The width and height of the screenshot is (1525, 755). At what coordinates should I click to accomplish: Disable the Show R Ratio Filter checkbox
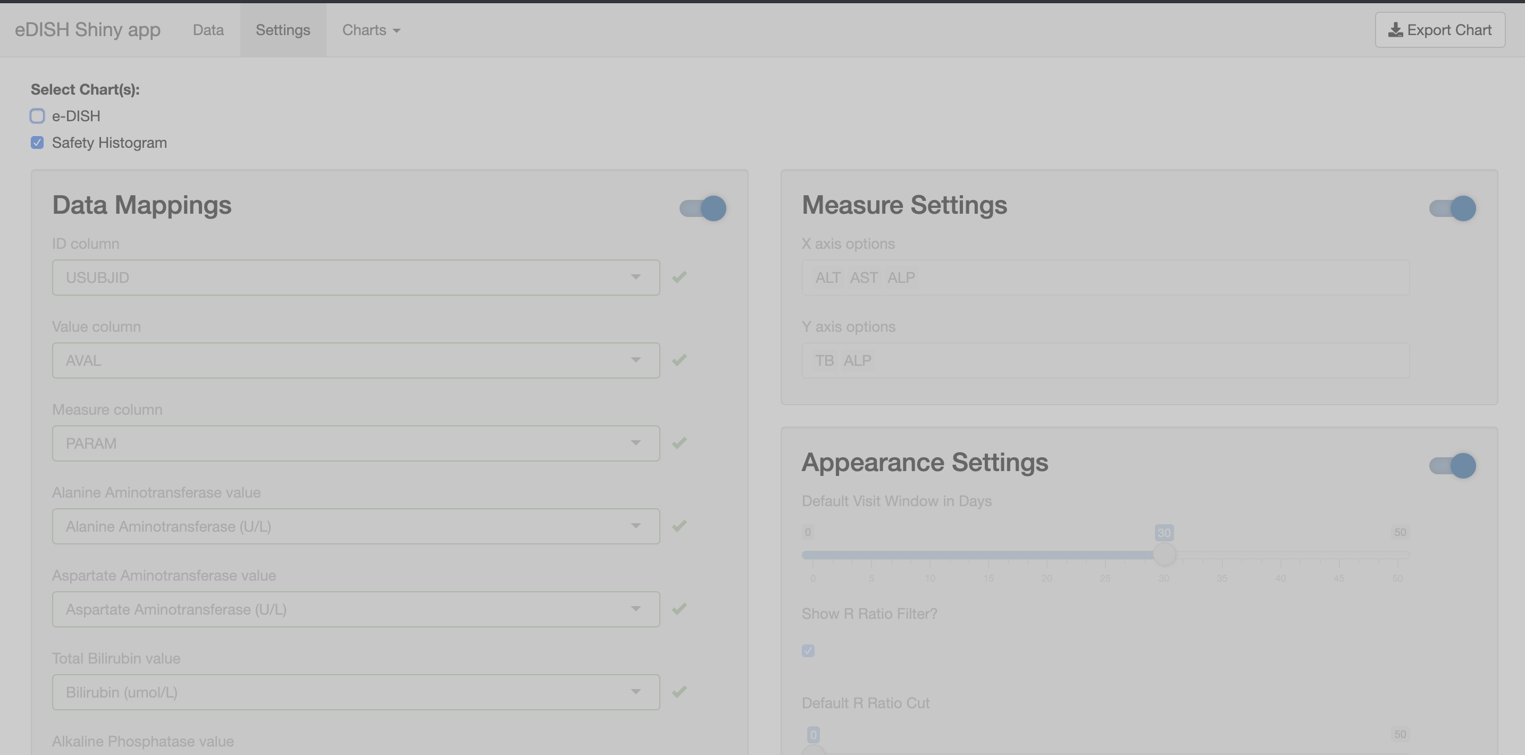pyautogui.click(x=808, y=651)
